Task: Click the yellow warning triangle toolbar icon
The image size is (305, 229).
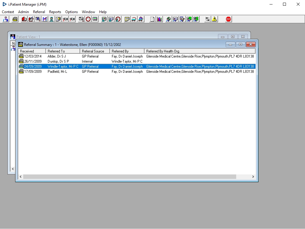Action: (214, 19)
